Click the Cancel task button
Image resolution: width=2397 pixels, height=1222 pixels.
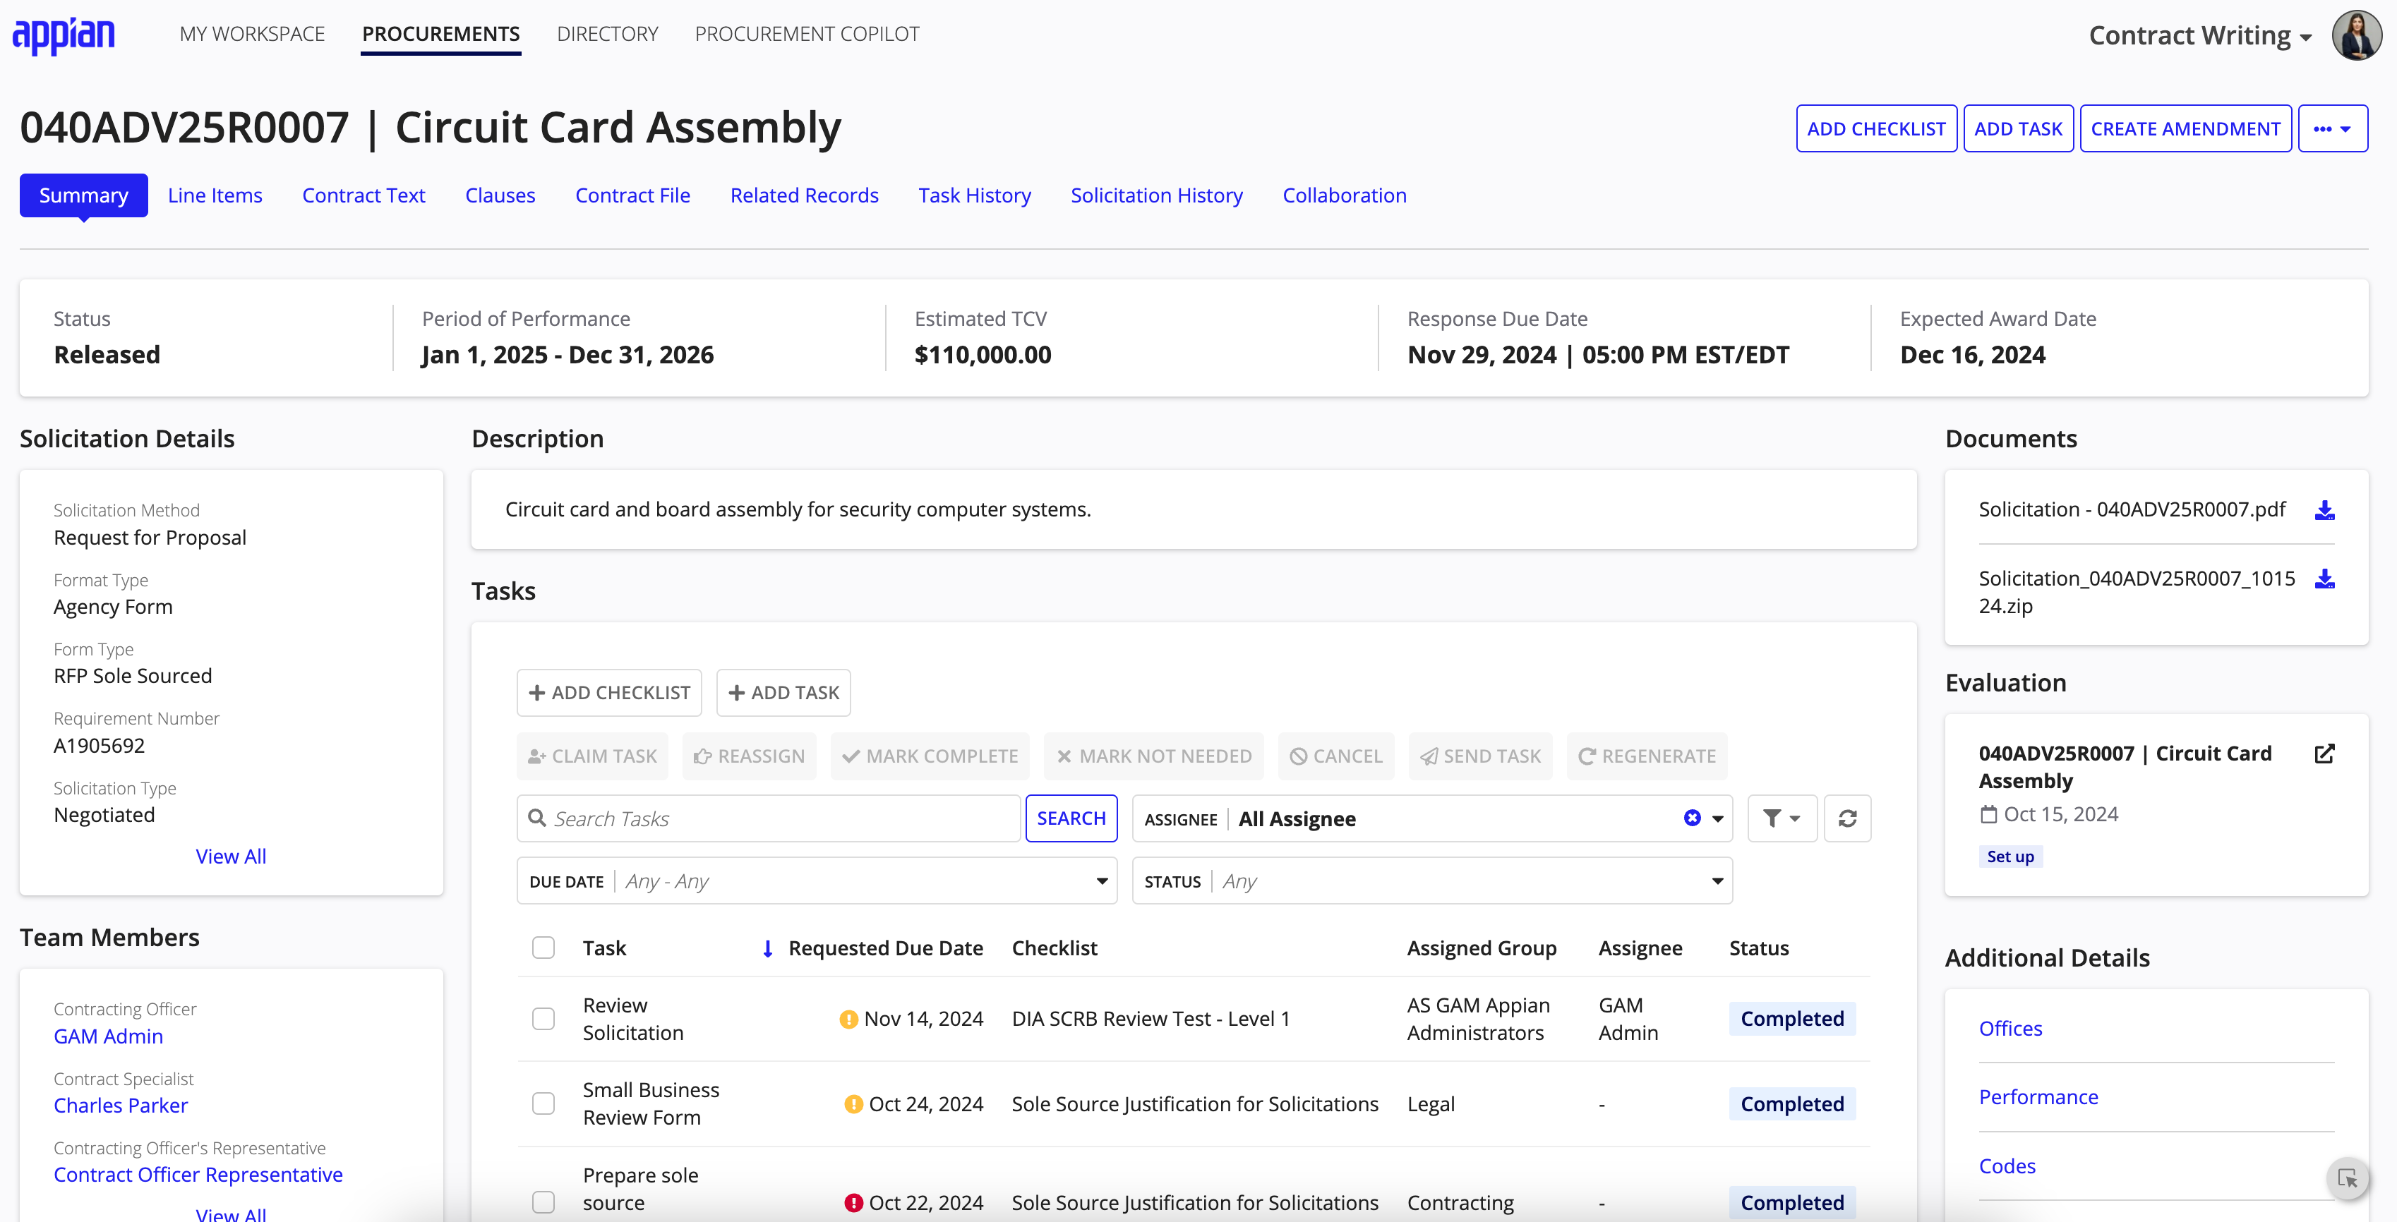[x=1336, y=756]
